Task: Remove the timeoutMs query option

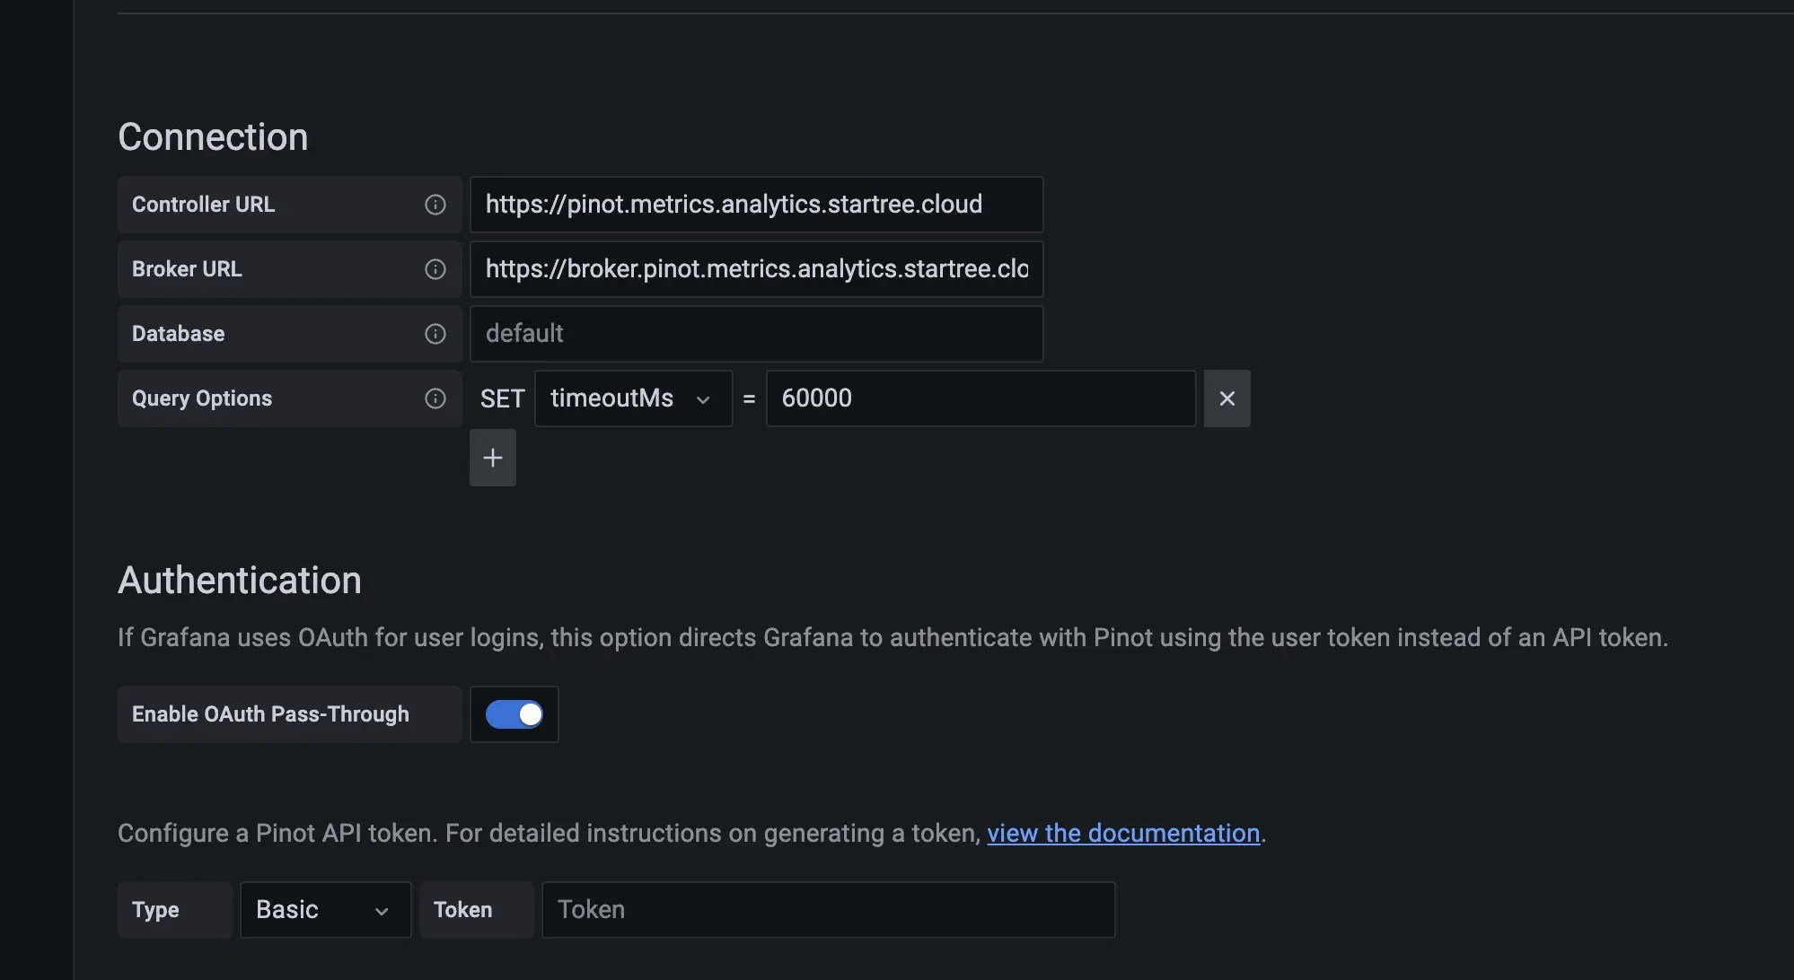Action: click(x=1227, y=398)
